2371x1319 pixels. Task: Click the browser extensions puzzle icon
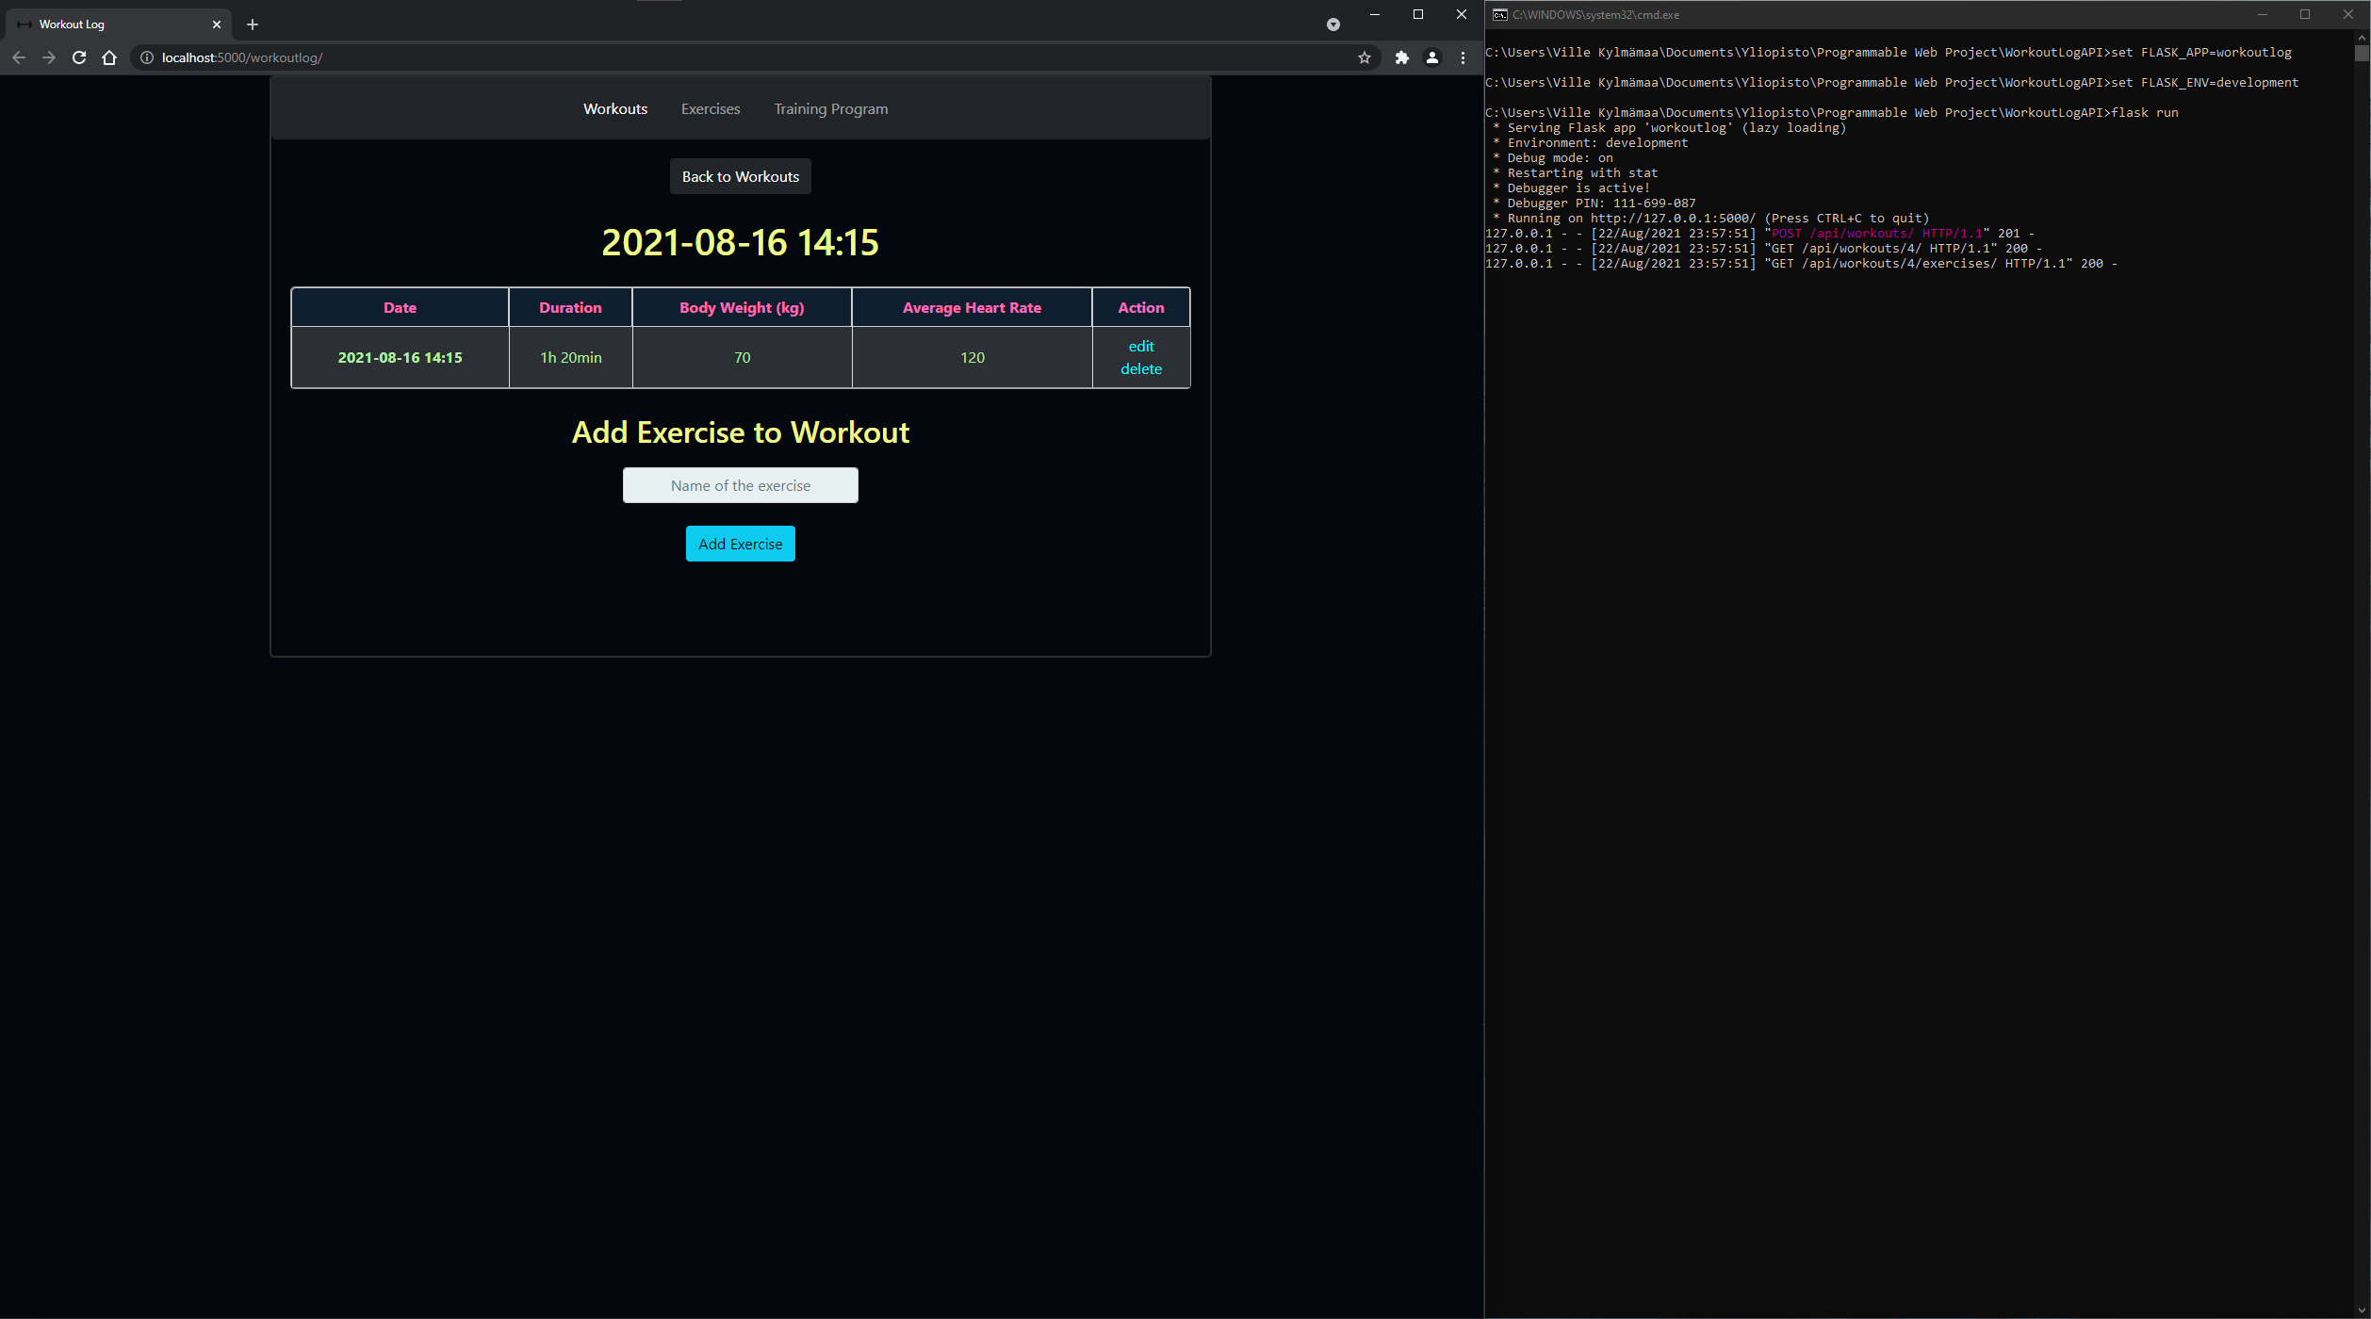click(1399, 57)
